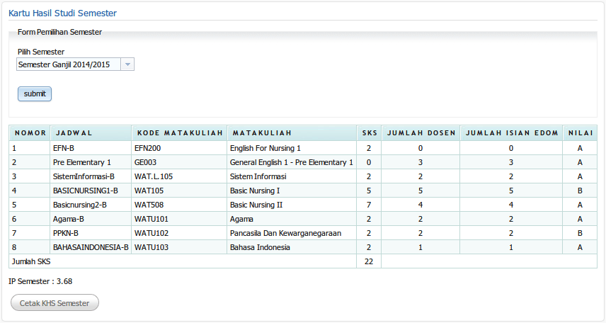
Task: Open the Pilih Semester dropdown arrow
Action: (127, 64)
